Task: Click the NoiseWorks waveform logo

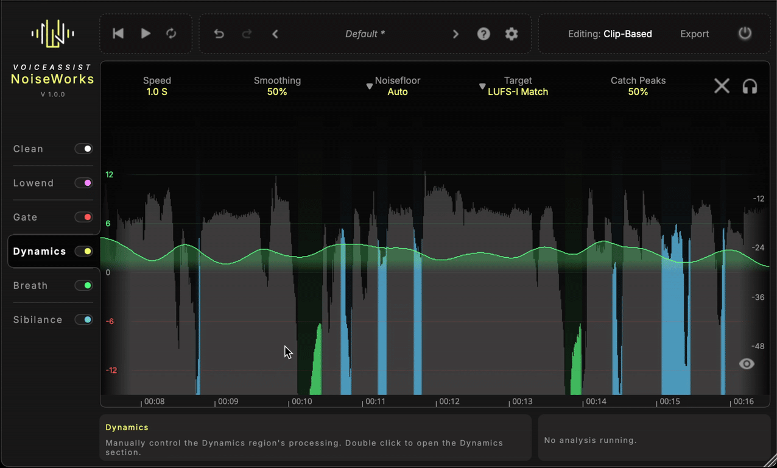Action: [x=53, y=34]
